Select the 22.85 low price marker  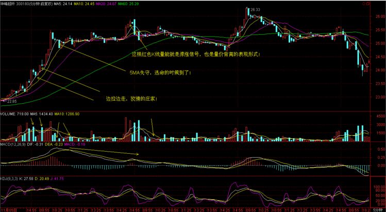point(12,102)
